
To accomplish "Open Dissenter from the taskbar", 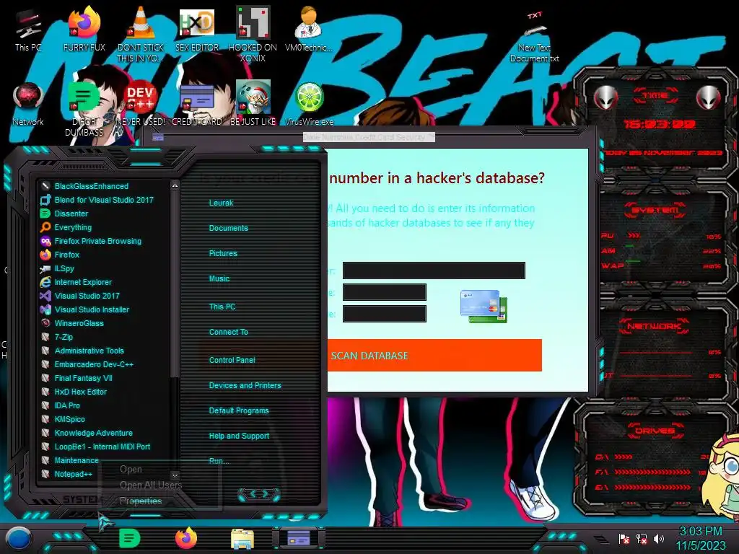I will click(130, 538).
